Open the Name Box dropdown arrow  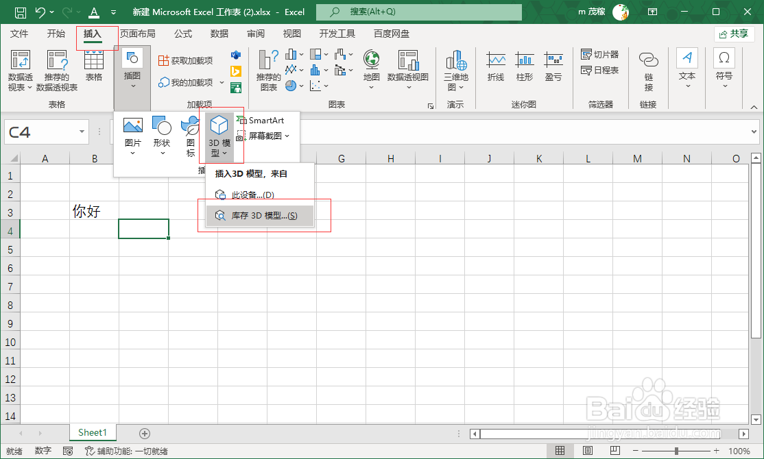82,132
